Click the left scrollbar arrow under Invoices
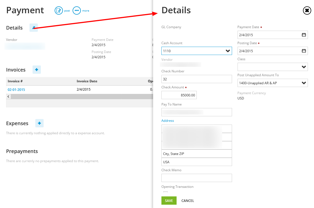 [8, 96]
